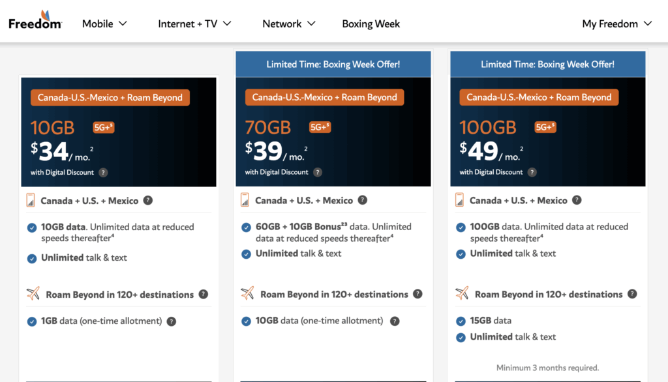This screenshot has width=668, height=382.
Task: Click the checkmark beside 15GB data
Action: click(x=461, y=321)
